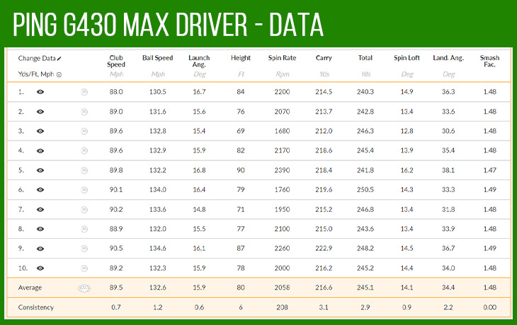Click the Consistency row label

pos(36,307)
